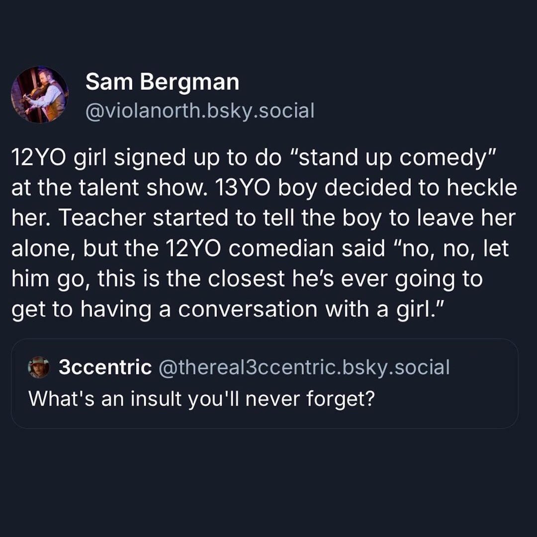
Task: Open the 3ccentric display name
Action: coord(105,367)
